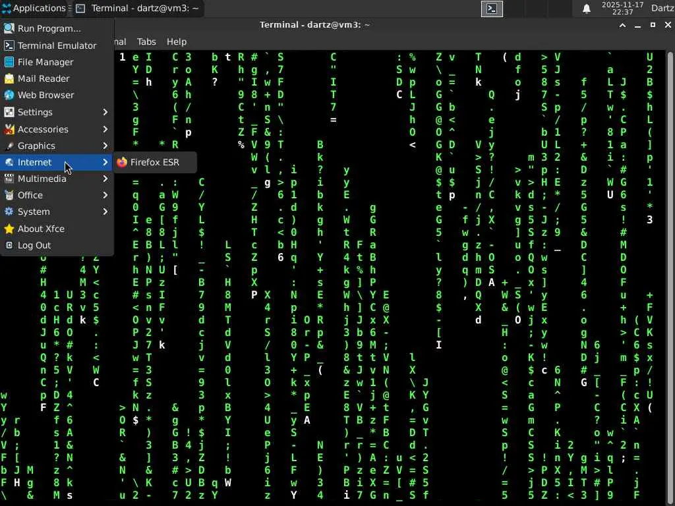
Task: Expand the Accessories submenu arrow
Action: point(105,129)
